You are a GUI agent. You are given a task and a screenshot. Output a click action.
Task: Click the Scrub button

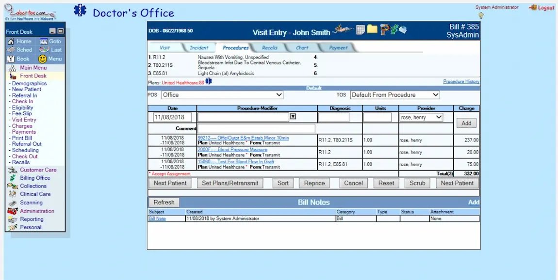[x=417, y=183]
